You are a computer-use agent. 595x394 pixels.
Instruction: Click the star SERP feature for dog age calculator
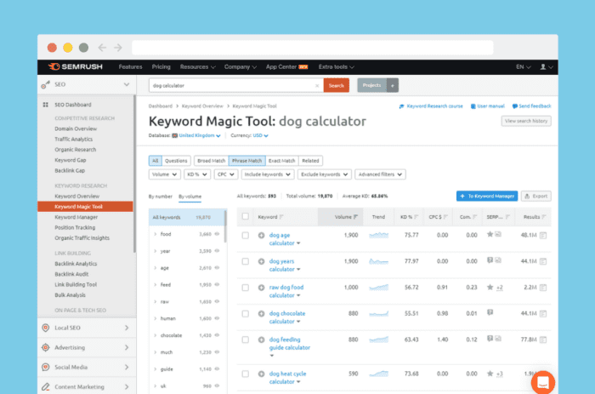click(x=490, y=234)
